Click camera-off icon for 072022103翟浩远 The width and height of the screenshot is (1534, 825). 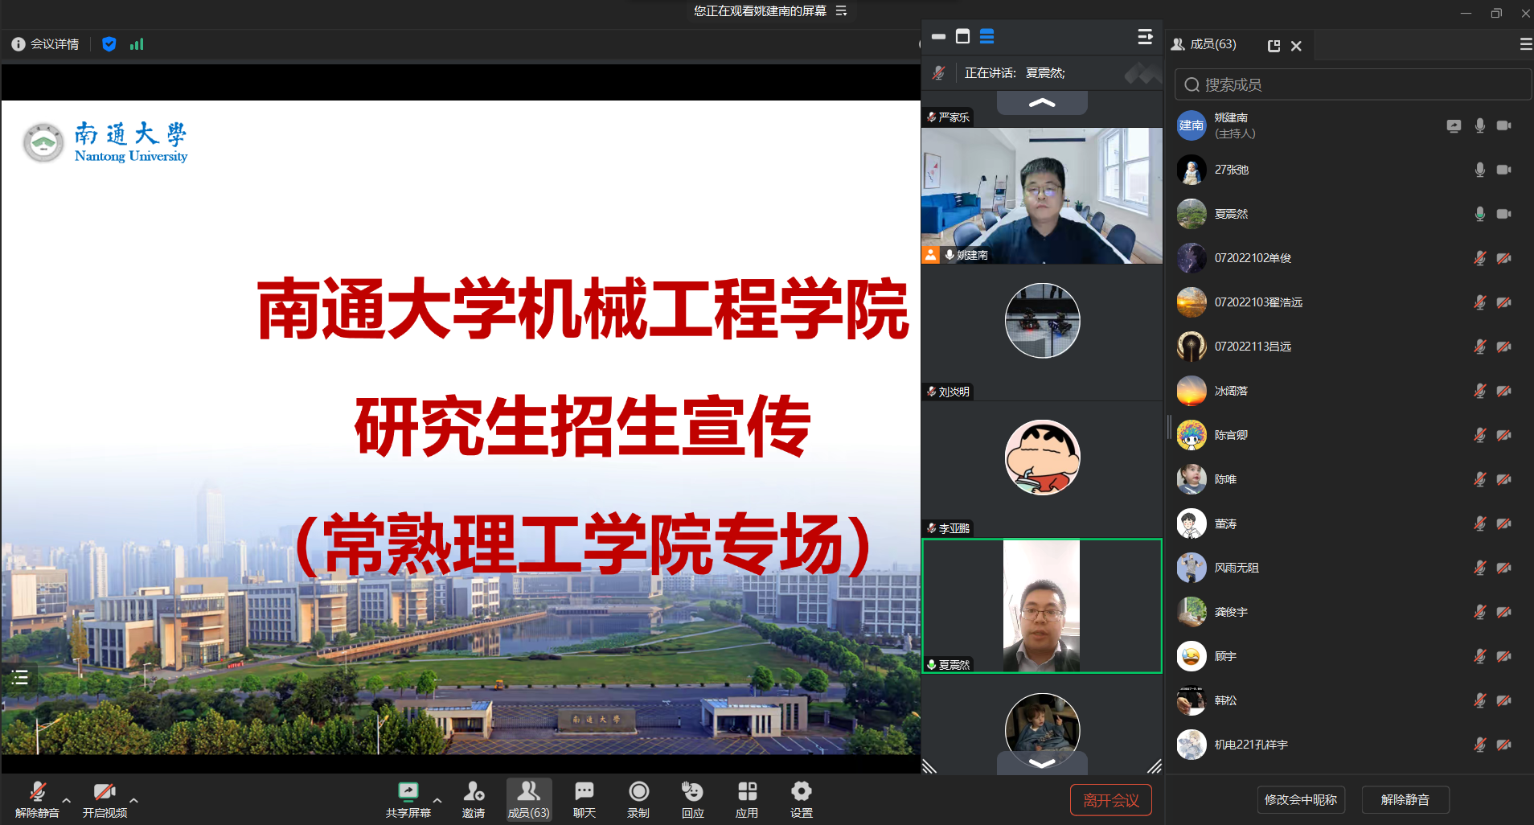1503,302
